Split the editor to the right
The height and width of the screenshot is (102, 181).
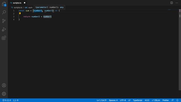point(172,3)
